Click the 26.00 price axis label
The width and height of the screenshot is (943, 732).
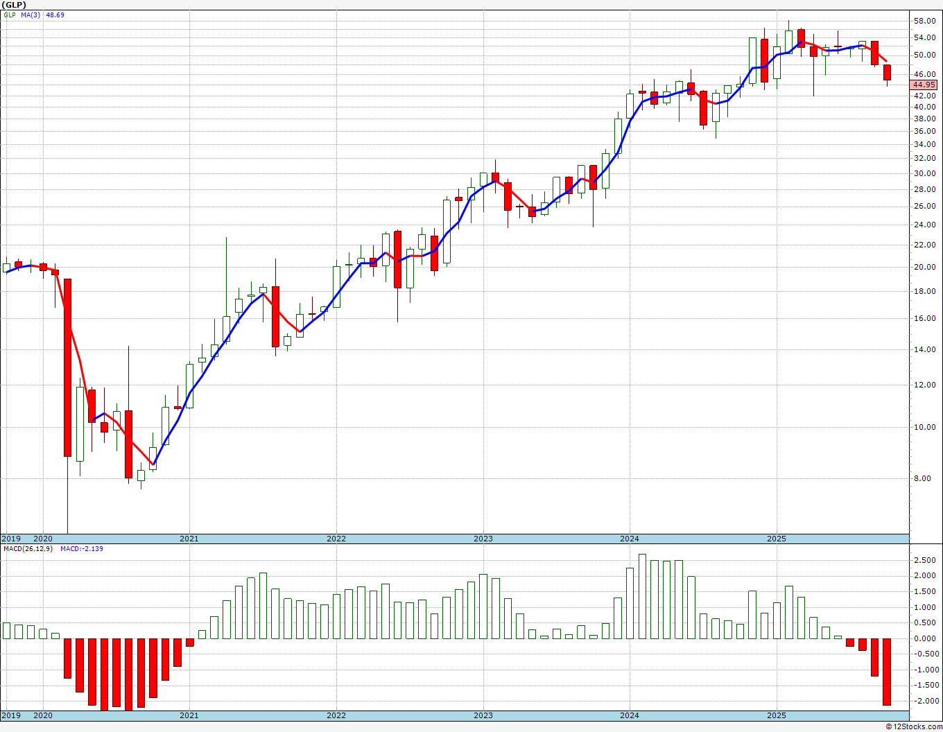[x=925, y=206]
